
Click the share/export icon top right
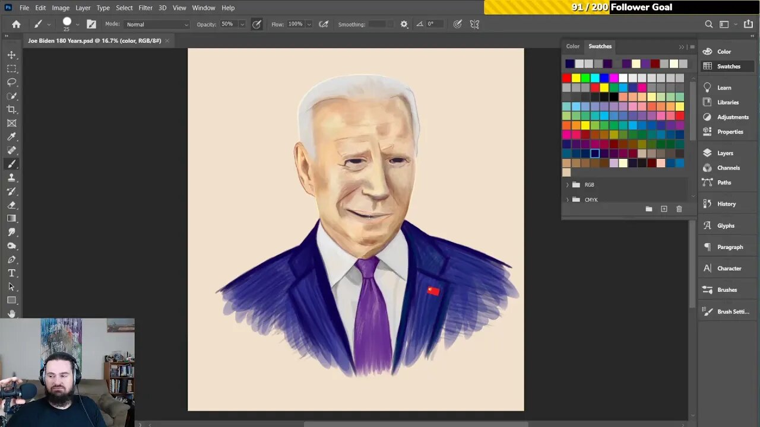(x=749, y=24)
